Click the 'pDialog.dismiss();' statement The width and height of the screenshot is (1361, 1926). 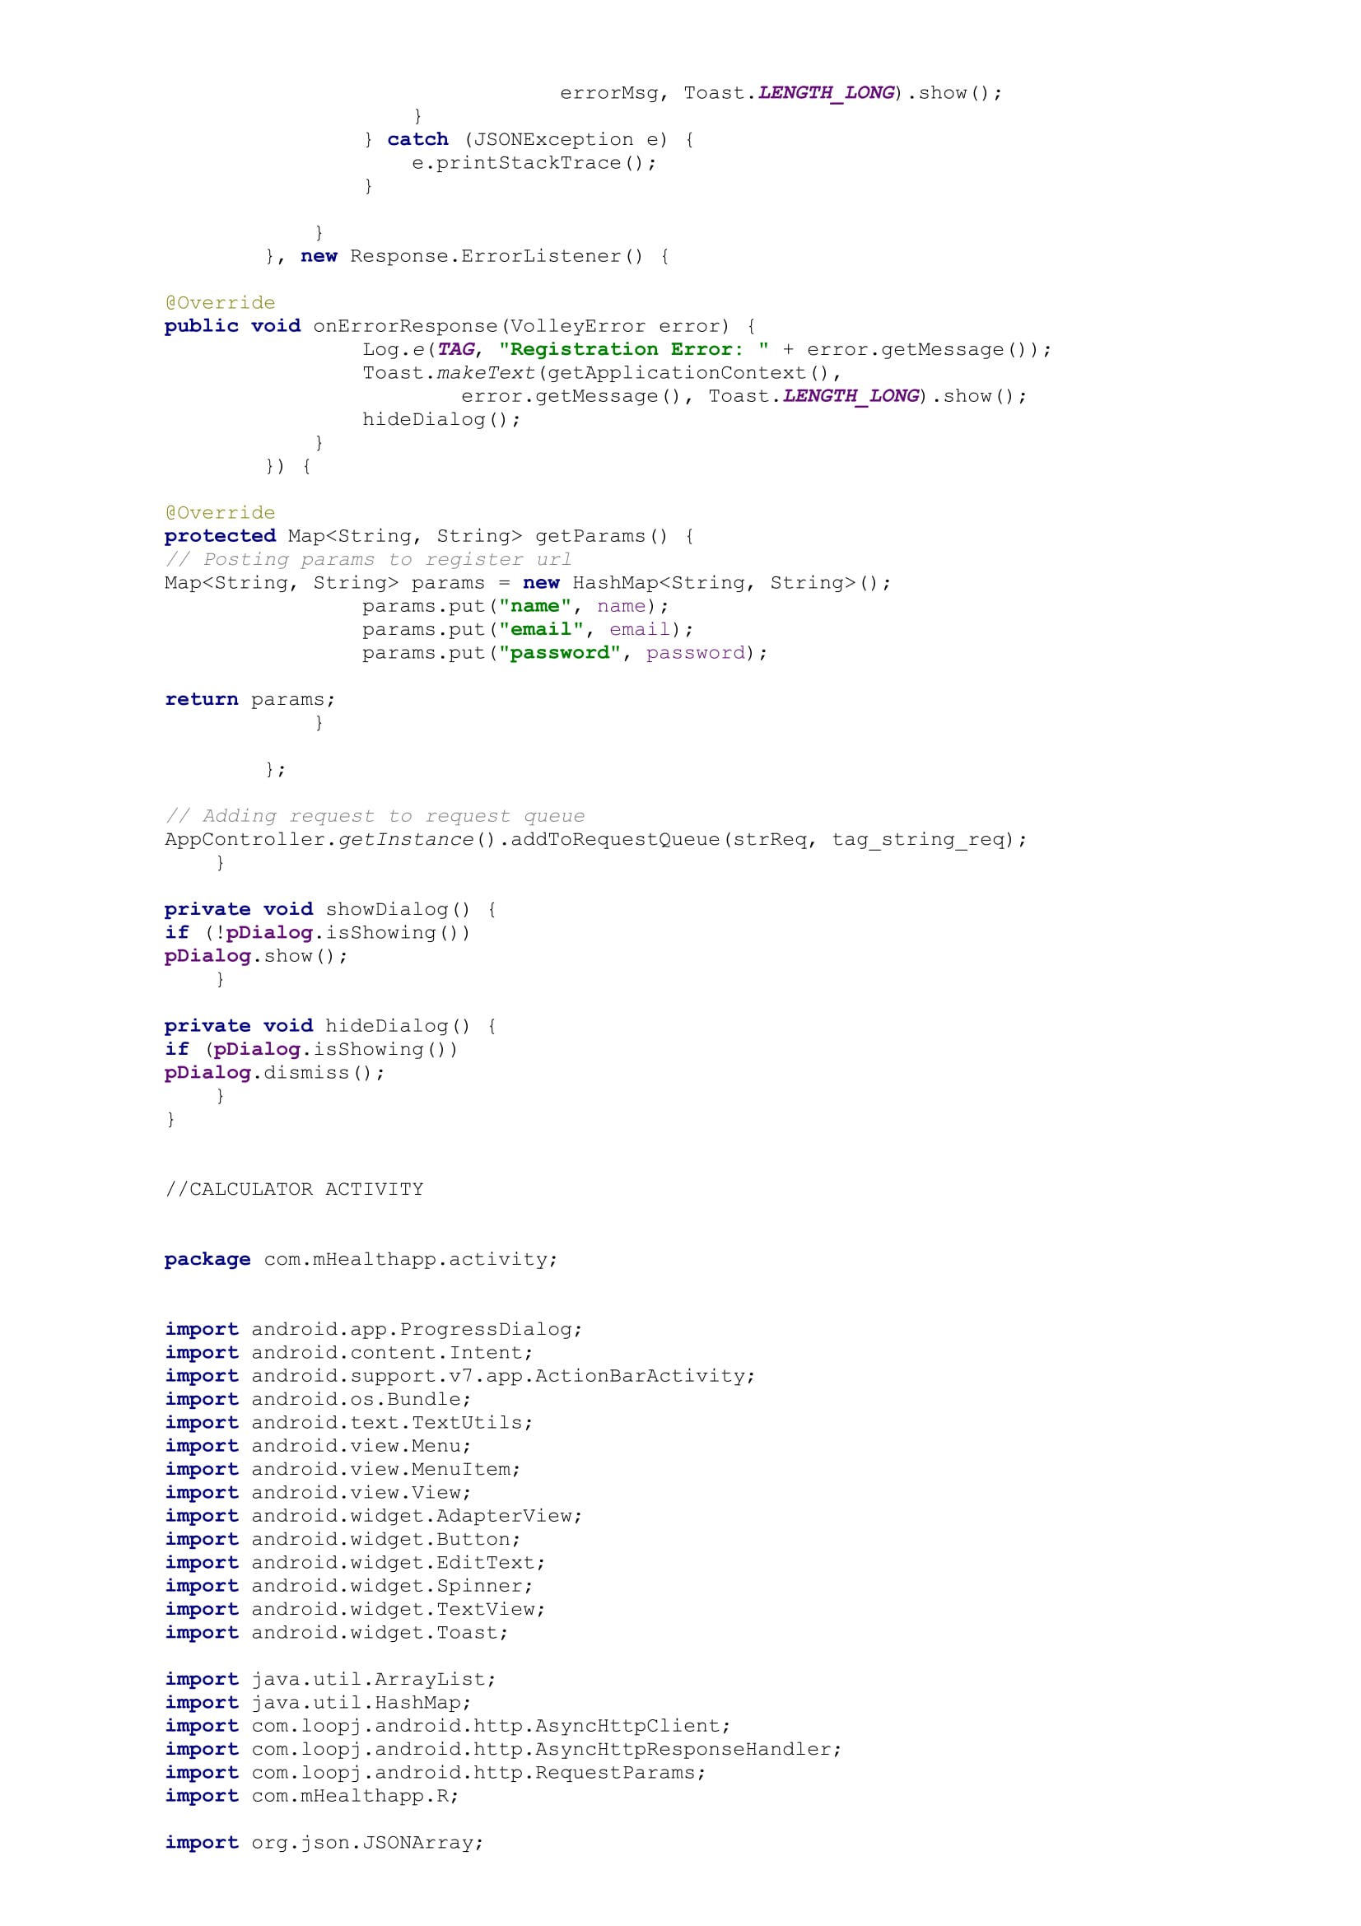pyautogui.click(x=274, y=1073)
